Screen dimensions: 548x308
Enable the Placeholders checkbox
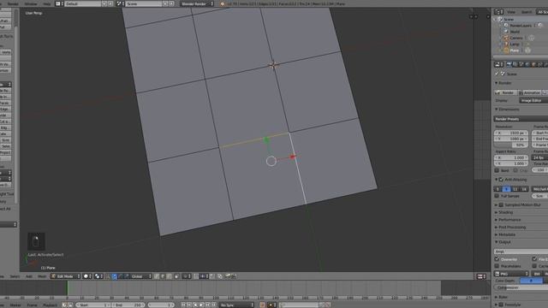[x=497, y=266]
